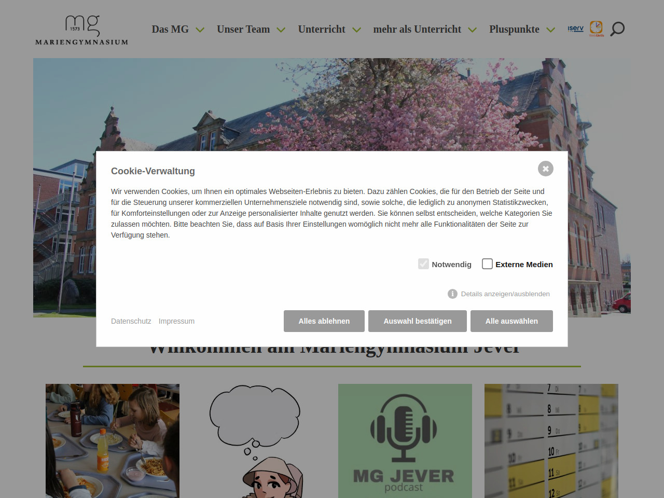Confirm with Auswahl bestätigen button
The height and width of the screenshot is (498, 664).
point(417,321)
